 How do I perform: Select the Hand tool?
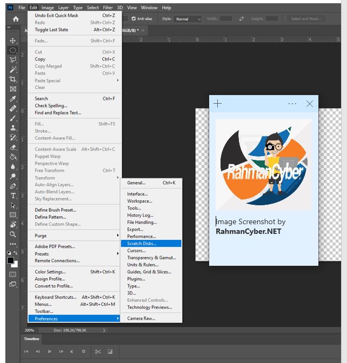tap(13, 224)
